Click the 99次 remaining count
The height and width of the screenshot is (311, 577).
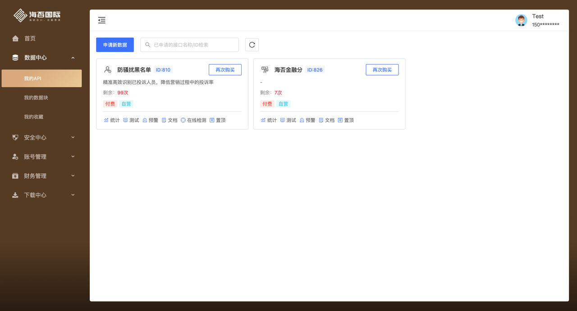click(123, 93)
